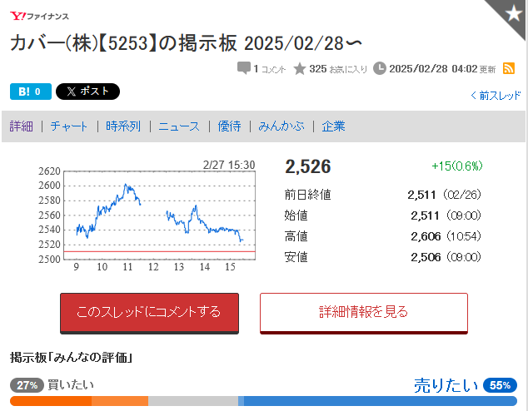Viewport: 528px width, 411px height.
Task: Click the comment bubble icon
Action: tap(243, 68)
